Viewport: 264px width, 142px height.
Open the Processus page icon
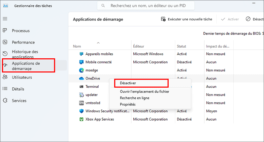point(5,31)
